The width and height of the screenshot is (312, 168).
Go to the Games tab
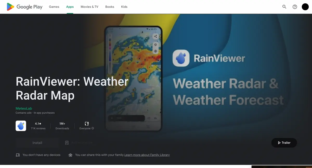coord(54,7)
